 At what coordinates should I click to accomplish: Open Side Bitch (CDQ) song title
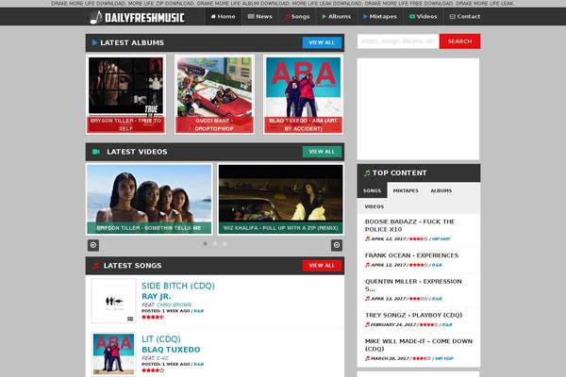coord(178,286)
